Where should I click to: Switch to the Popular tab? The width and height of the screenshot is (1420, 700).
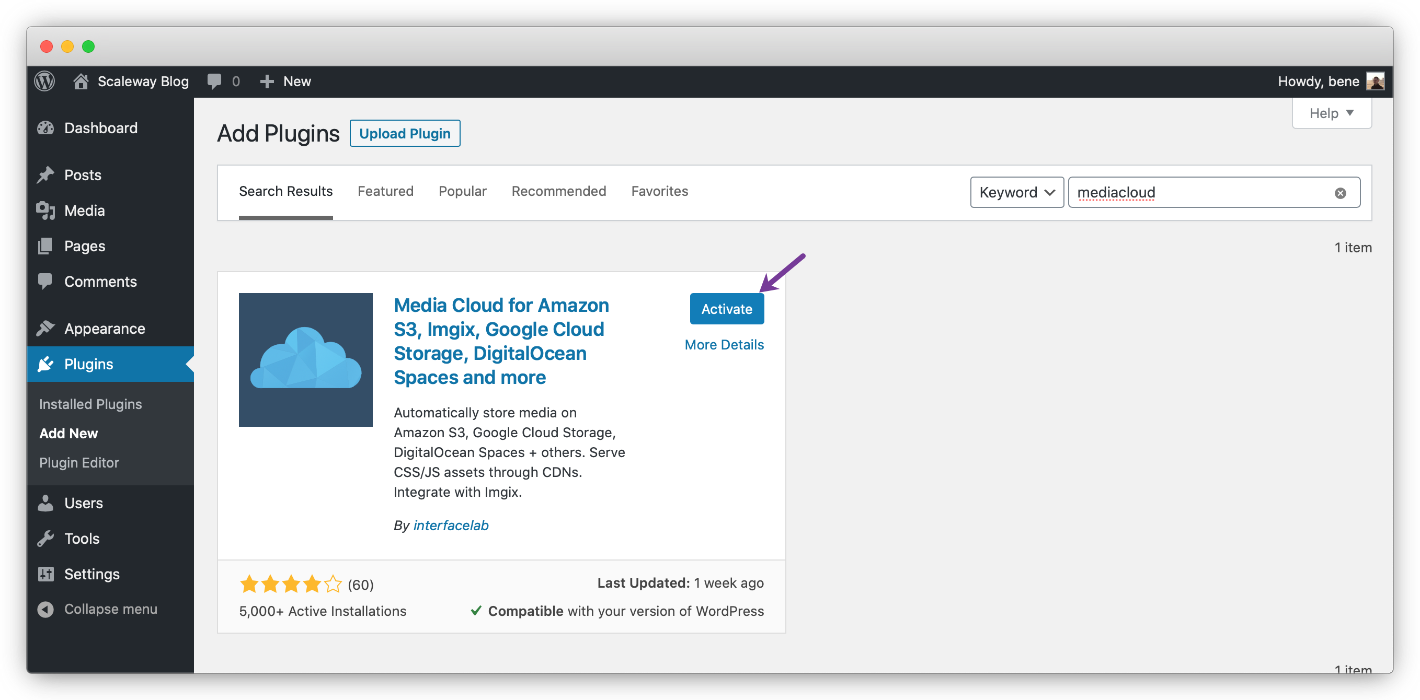click(462, 191)
